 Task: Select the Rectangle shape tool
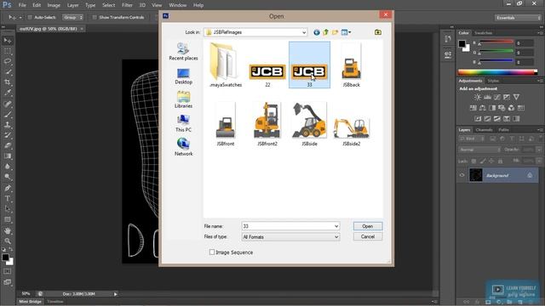(x=8, y=219)
